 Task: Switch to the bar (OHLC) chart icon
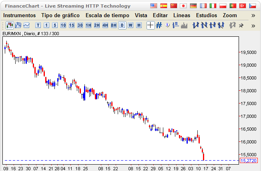tap(18, 25)
